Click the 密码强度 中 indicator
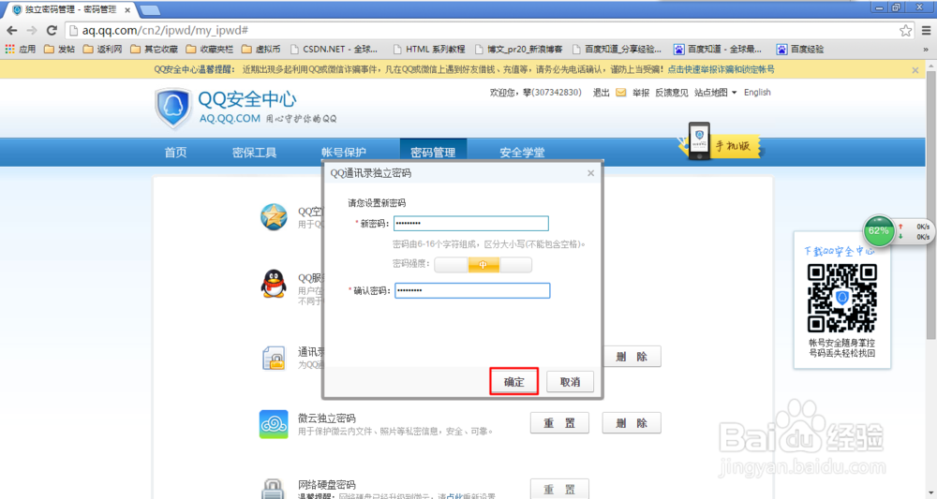Viewport: 937px width, 499px height. pos(483,264)
